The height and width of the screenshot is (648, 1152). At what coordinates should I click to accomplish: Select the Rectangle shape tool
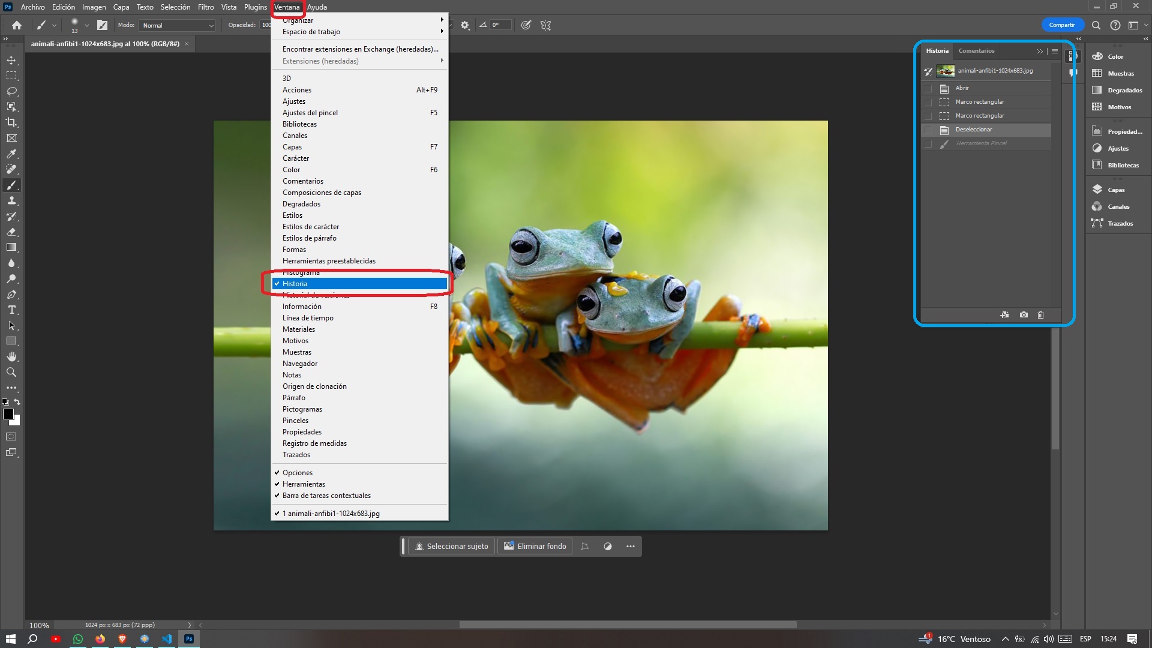11,341
